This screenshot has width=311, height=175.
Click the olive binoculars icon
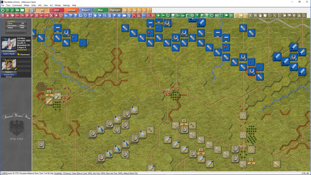[x=289, y=15]
